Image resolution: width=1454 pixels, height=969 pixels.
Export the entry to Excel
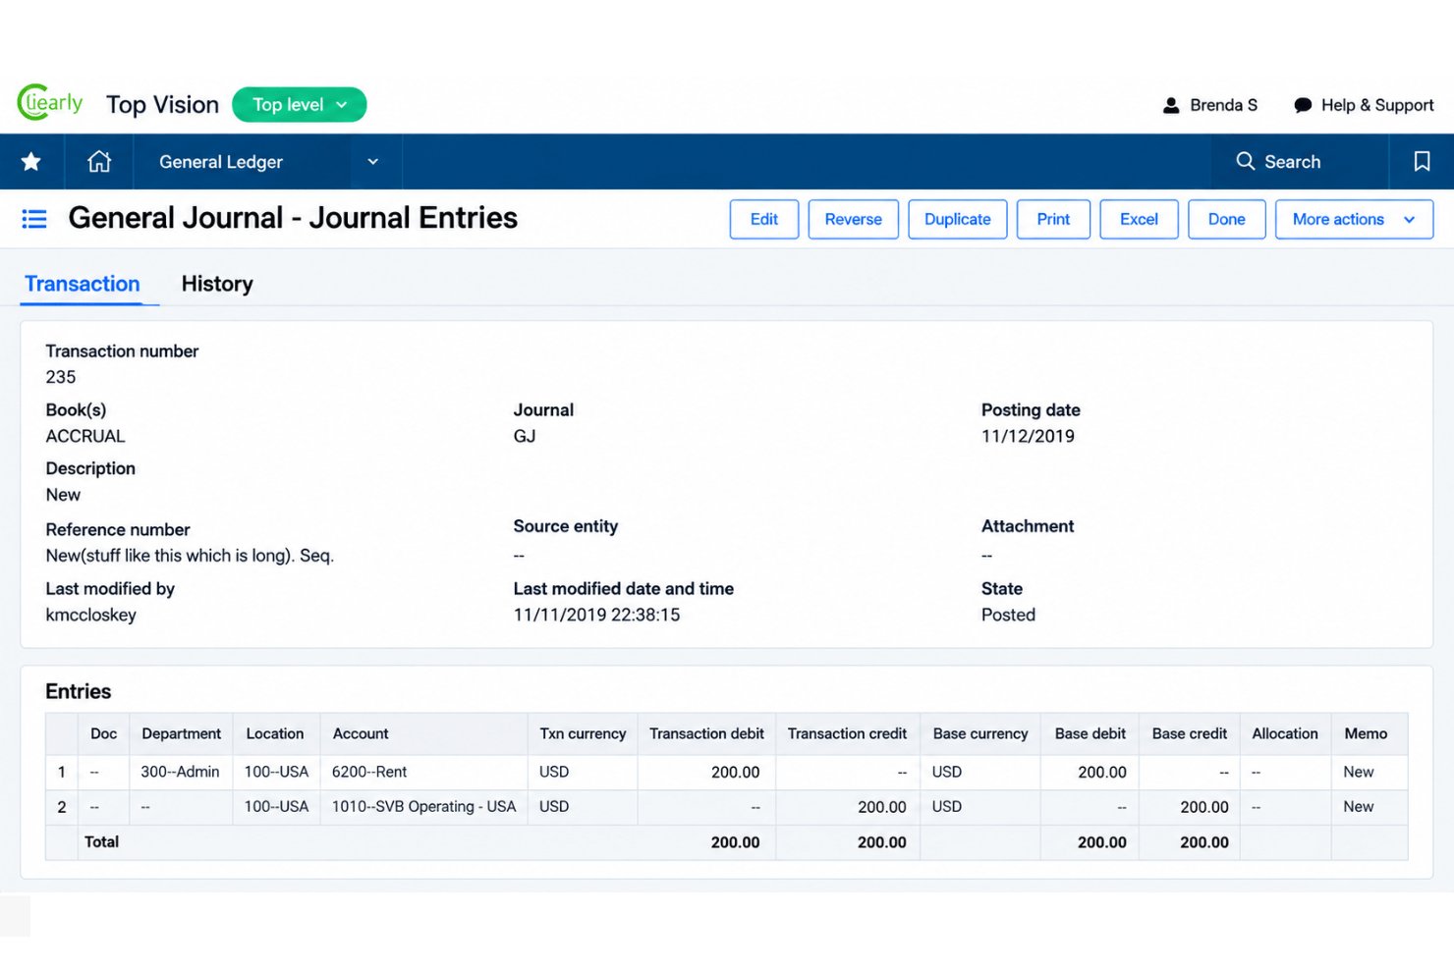[x=1139, y=219]
